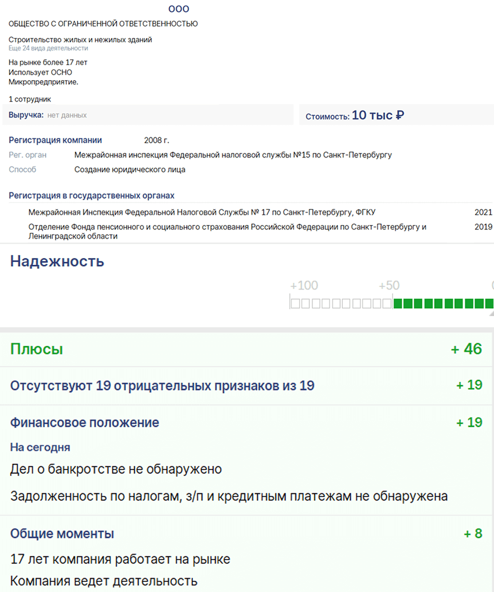Select the tax inspection №15 registration authority

(x=233, y=155)
